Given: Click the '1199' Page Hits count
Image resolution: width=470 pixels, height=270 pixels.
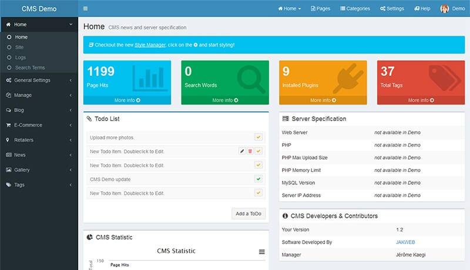Looking at the screenshot, I should [x=100, y=71].
